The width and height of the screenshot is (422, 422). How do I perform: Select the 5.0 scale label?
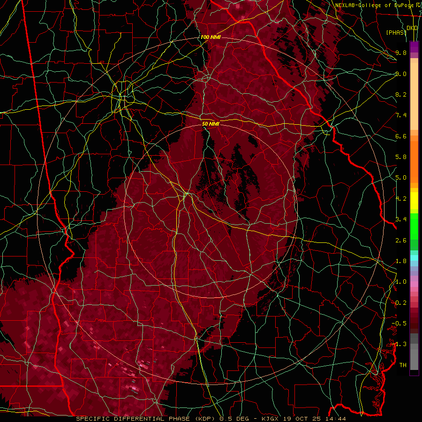click(x=401, y=178)
